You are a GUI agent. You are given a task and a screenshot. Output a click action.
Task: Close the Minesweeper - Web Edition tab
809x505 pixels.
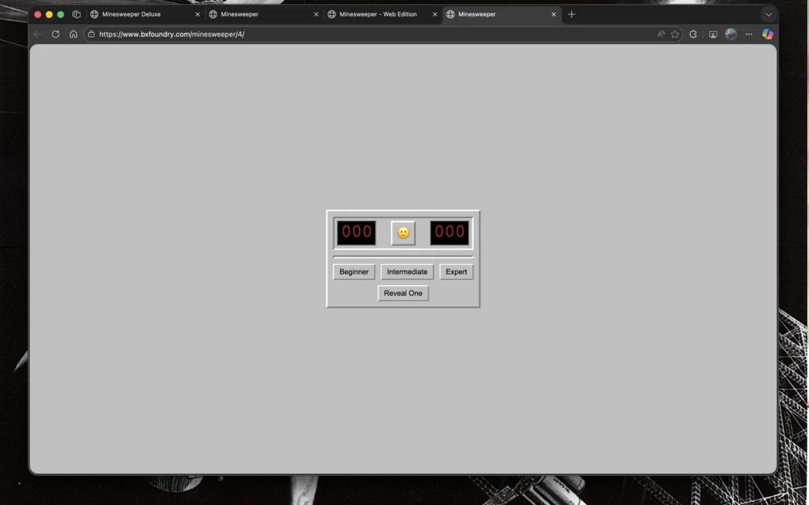pyautogui.click(x=434, y=15)
